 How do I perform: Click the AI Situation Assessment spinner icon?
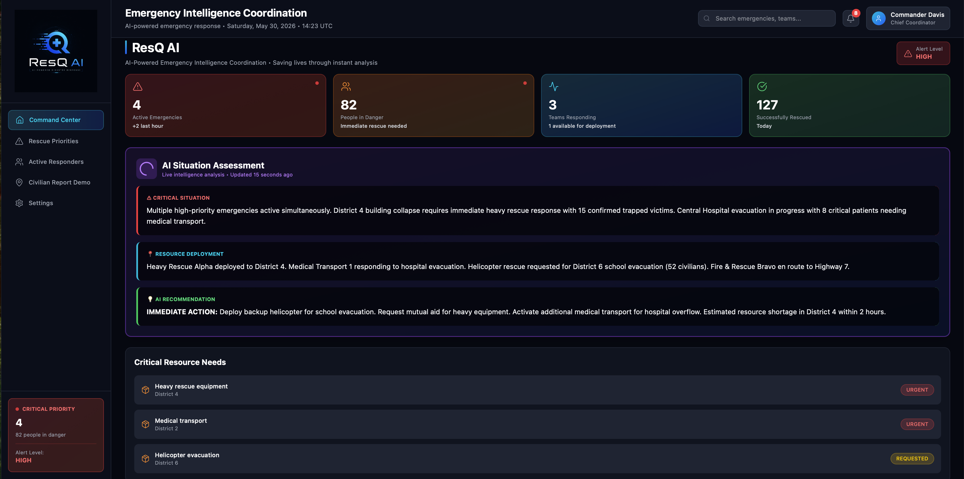click(x=146, y=169)
